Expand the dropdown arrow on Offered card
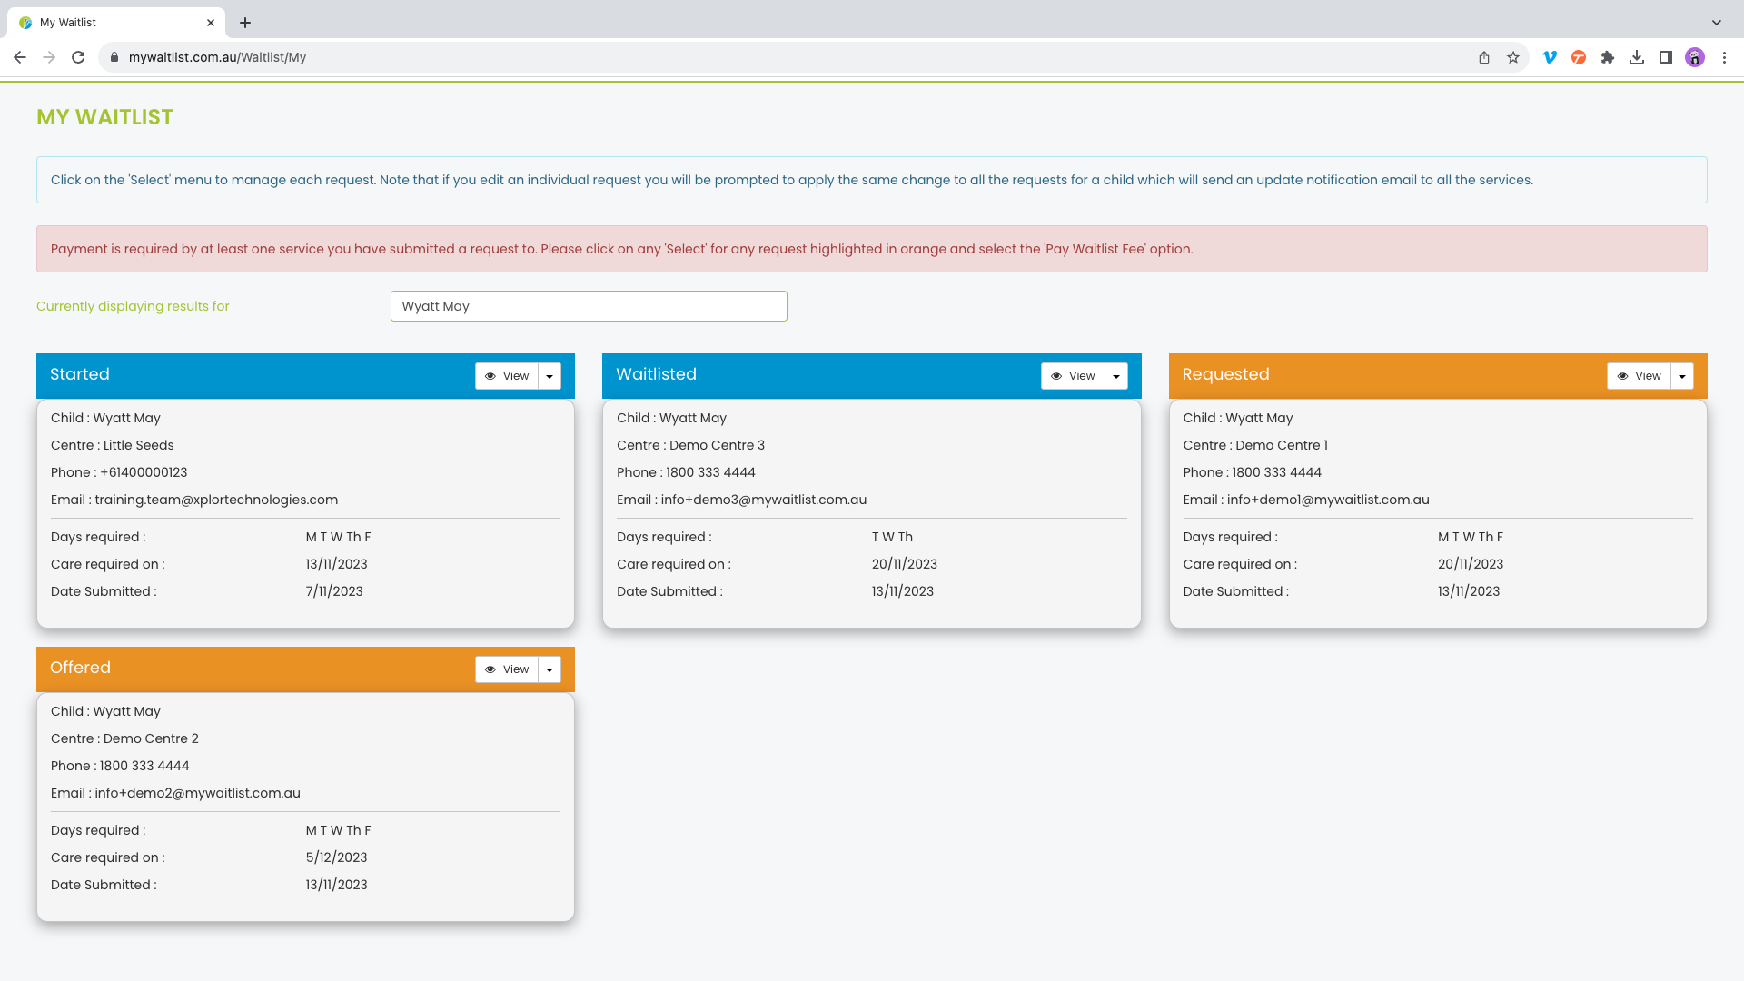This screenshot has height=981, width=1744. 550,669
